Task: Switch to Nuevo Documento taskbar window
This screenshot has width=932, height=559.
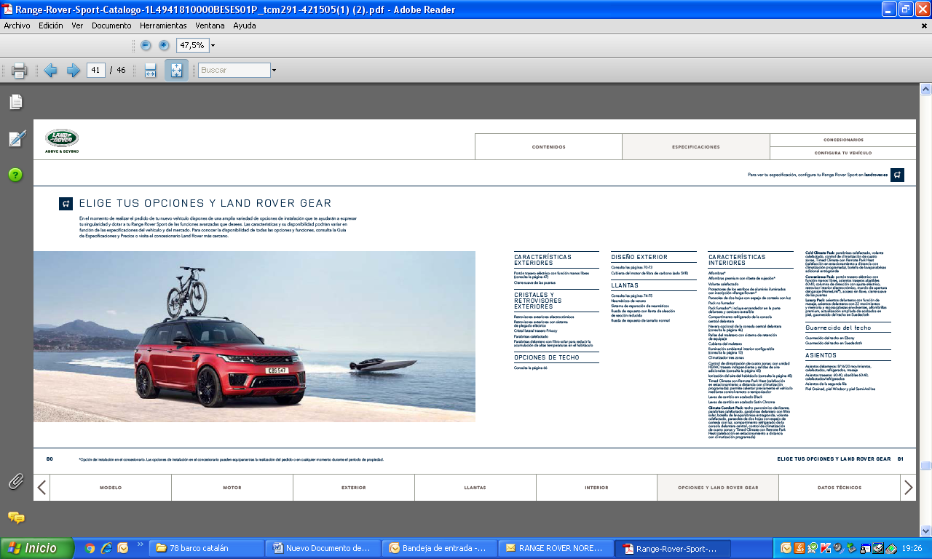Action: click(x=322, y=548)
